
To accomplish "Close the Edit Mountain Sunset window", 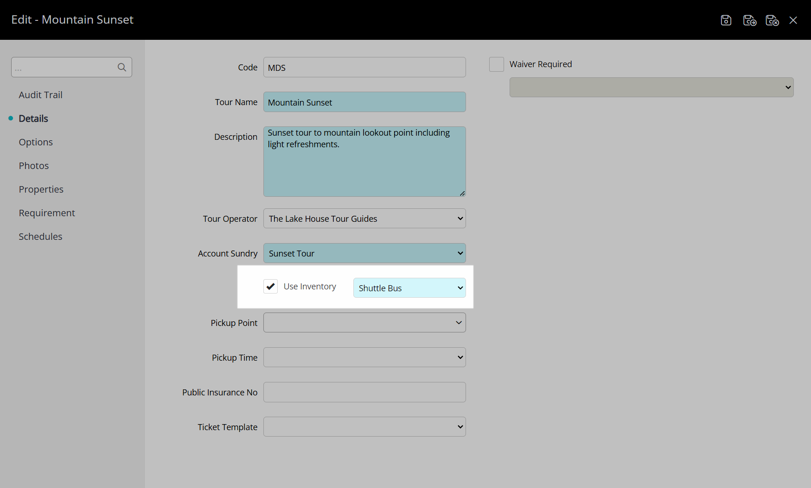I will [x=793, y=20].
